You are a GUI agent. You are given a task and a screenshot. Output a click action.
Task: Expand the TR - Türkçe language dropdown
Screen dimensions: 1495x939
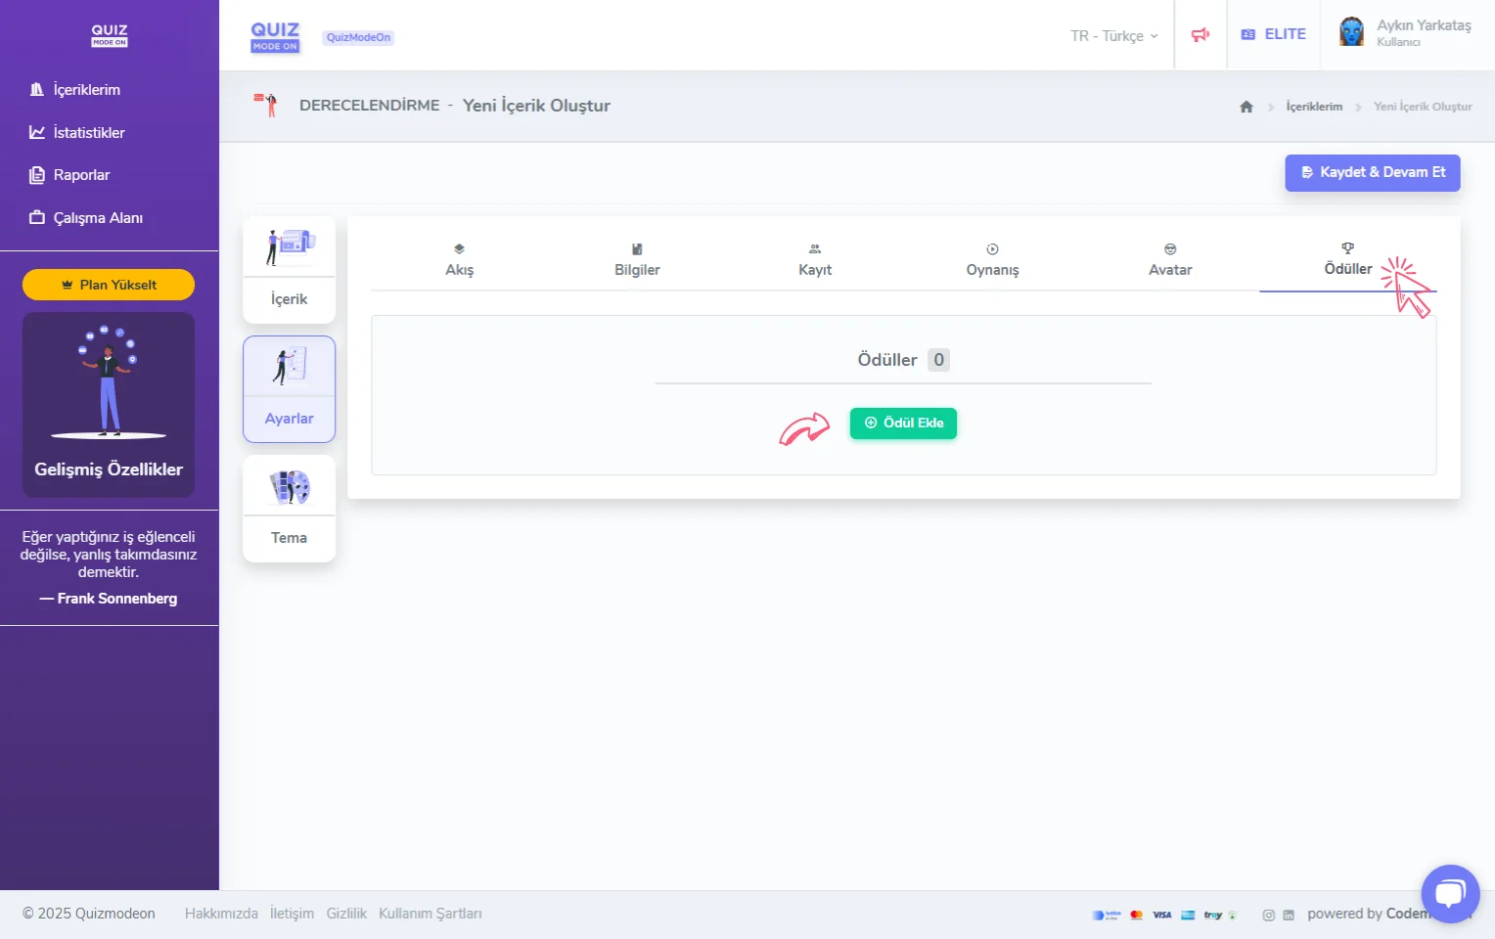click(1113, 36)
